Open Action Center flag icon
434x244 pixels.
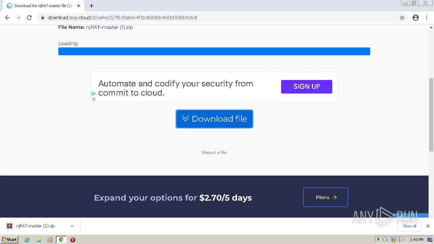402,240
